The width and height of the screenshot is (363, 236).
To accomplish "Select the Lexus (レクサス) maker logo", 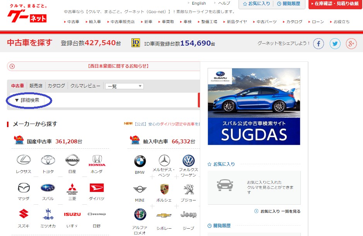I will (x=24, y=160).
